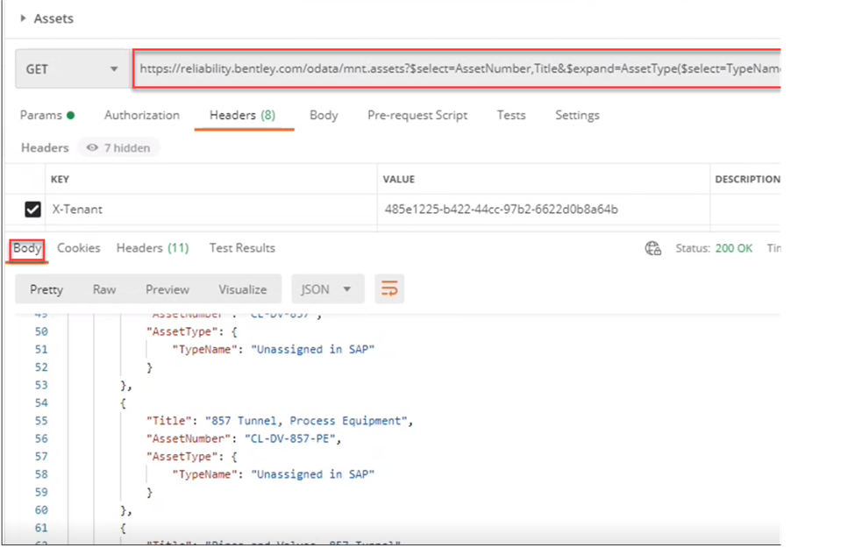841x548 pixels.
Task: Switch to the Tests tab
Action: pyautogui.click(x=511, y=115)
